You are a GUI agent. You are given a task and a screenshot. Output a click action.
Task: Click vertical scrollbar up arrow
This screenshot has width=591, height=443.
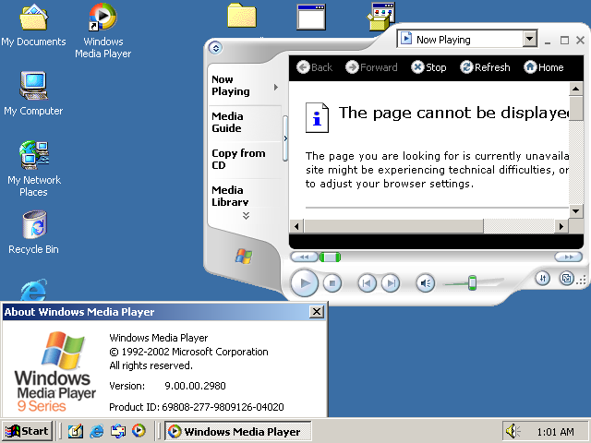point(575,89)
